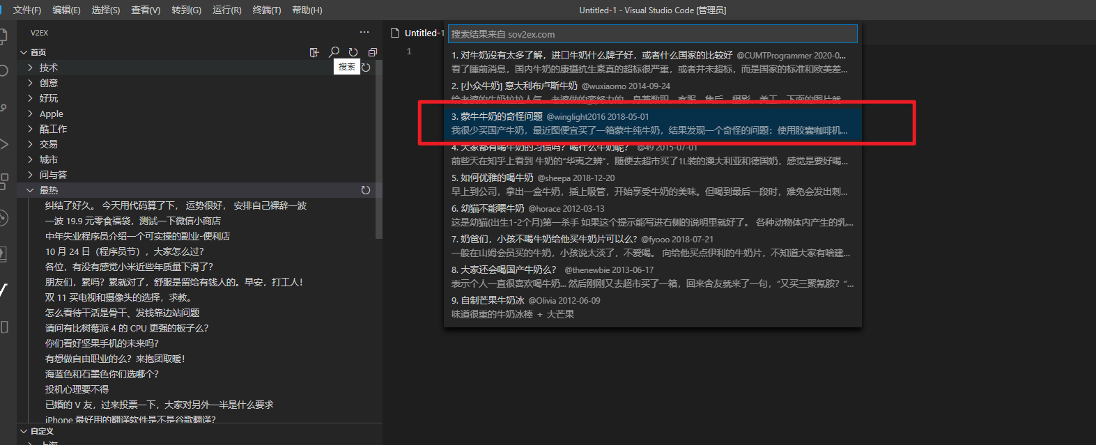Collapse the 自定义 section
This screenshot has height=445, width=1096.
(x=24, y=431)
